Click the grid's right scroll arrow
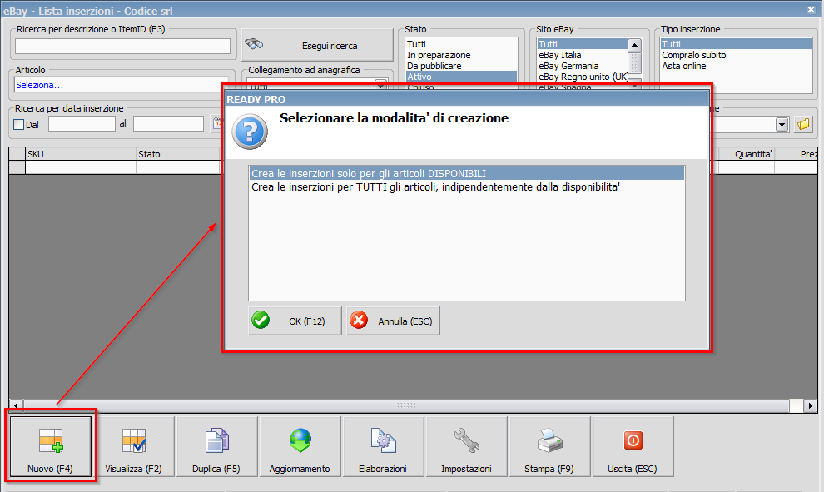Image resolution: width=824 pixels, height=492 pixels. point(811,405)
